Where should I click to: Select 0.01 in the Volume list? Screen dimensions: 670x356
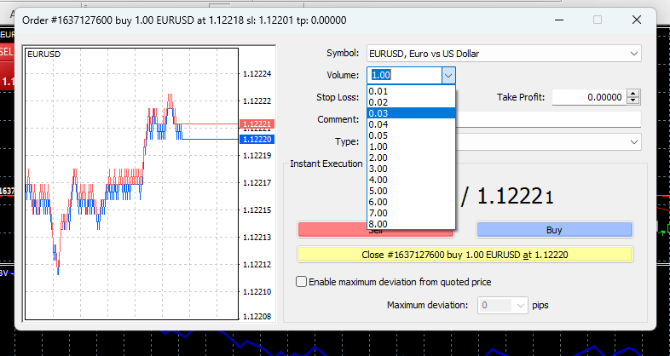tap(411, 91)
